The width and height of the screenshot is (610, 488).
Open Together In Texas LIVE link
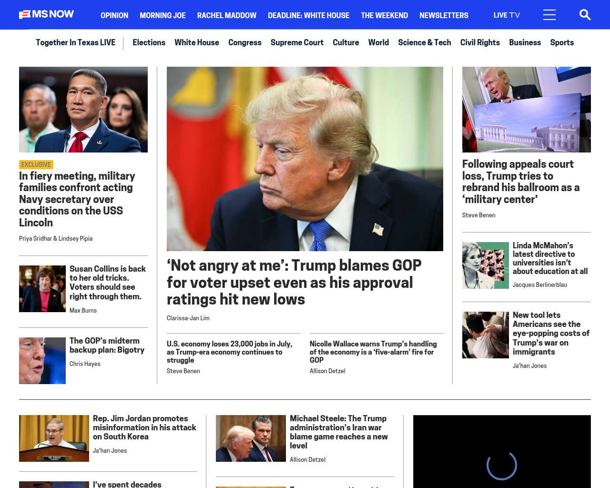pos(75,42)
